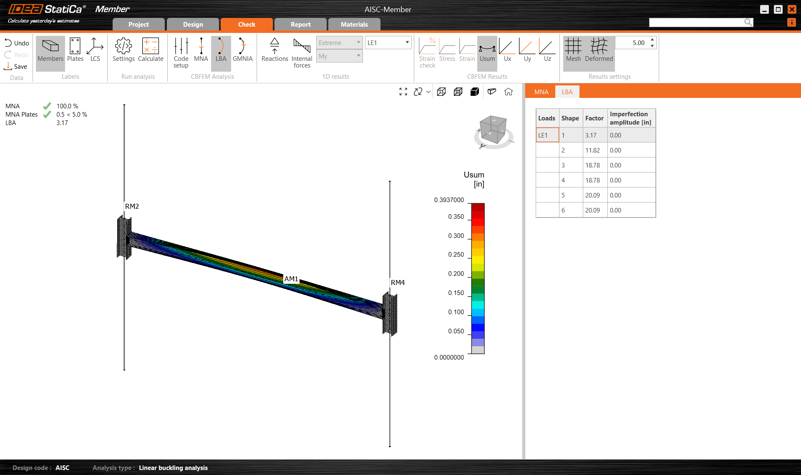This screenshot has height=475, width=801.
Task: Open LE1 load dropdown
Action: pyautogui.click(x=388, y=42)
